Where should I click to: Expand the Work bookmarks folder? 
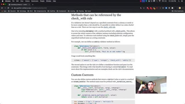[30, 11]
